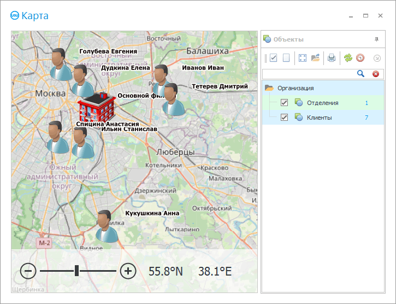Click the Дудкина Елена map label
396x304 pixels.
[126, 68]
